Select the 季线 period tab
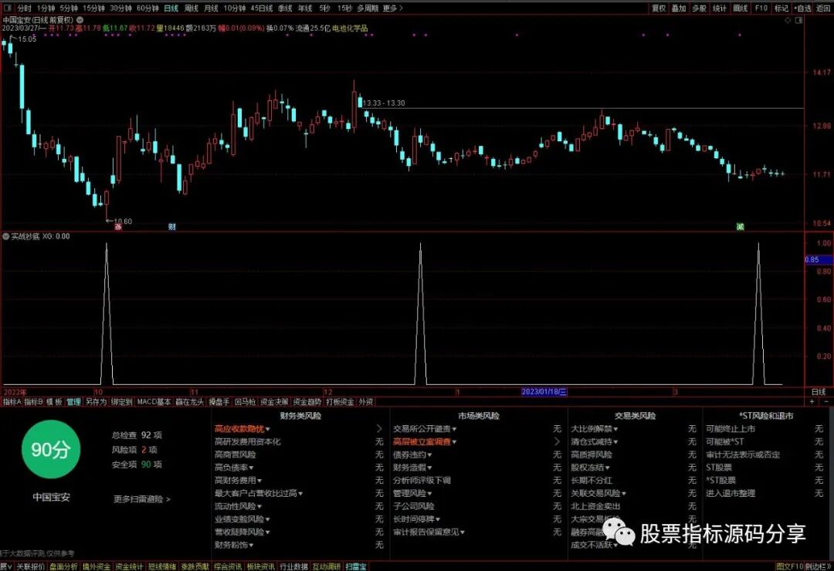The height and width of the screenshot is (571, 834). (285, 8)
